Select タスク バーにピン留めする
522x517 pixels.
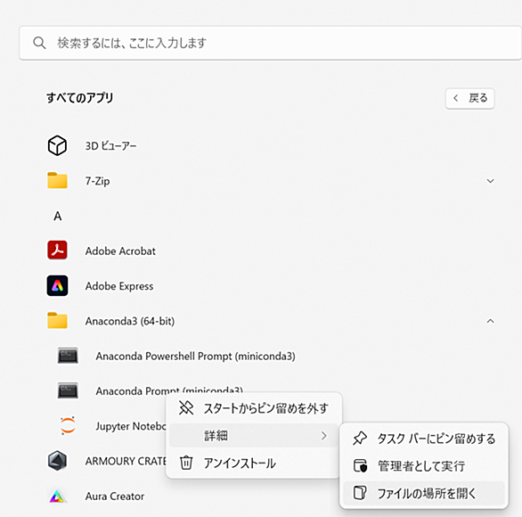[x=424, y=439]
